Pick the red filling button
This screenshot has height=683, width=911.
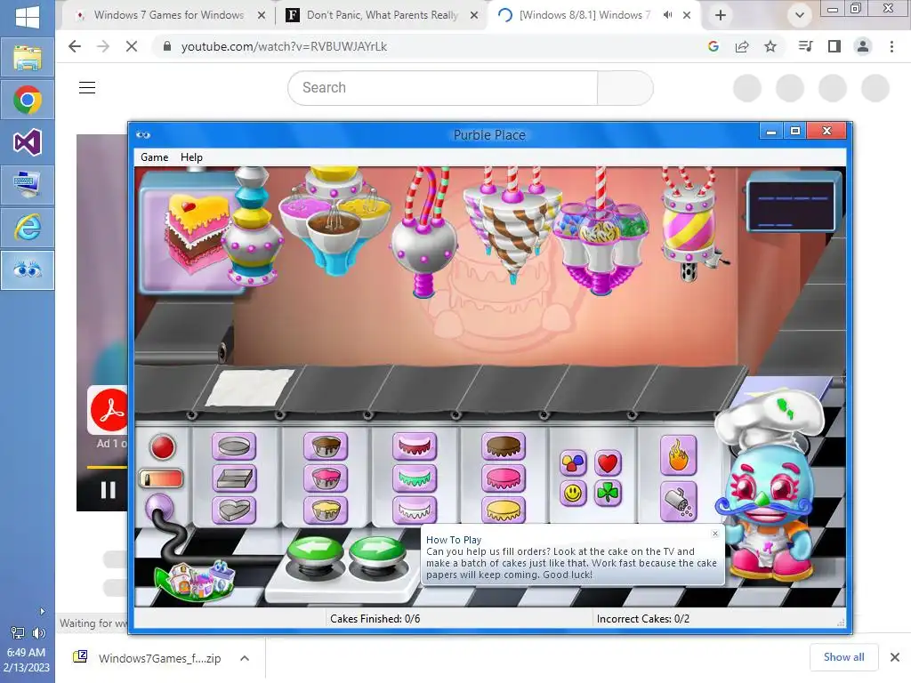click(x=415, y=446)
